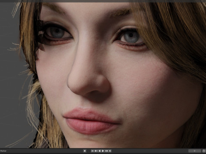Screen dimensions: 206x154
Task: Jump to the previous keyframe
Action: pos(96,151)
